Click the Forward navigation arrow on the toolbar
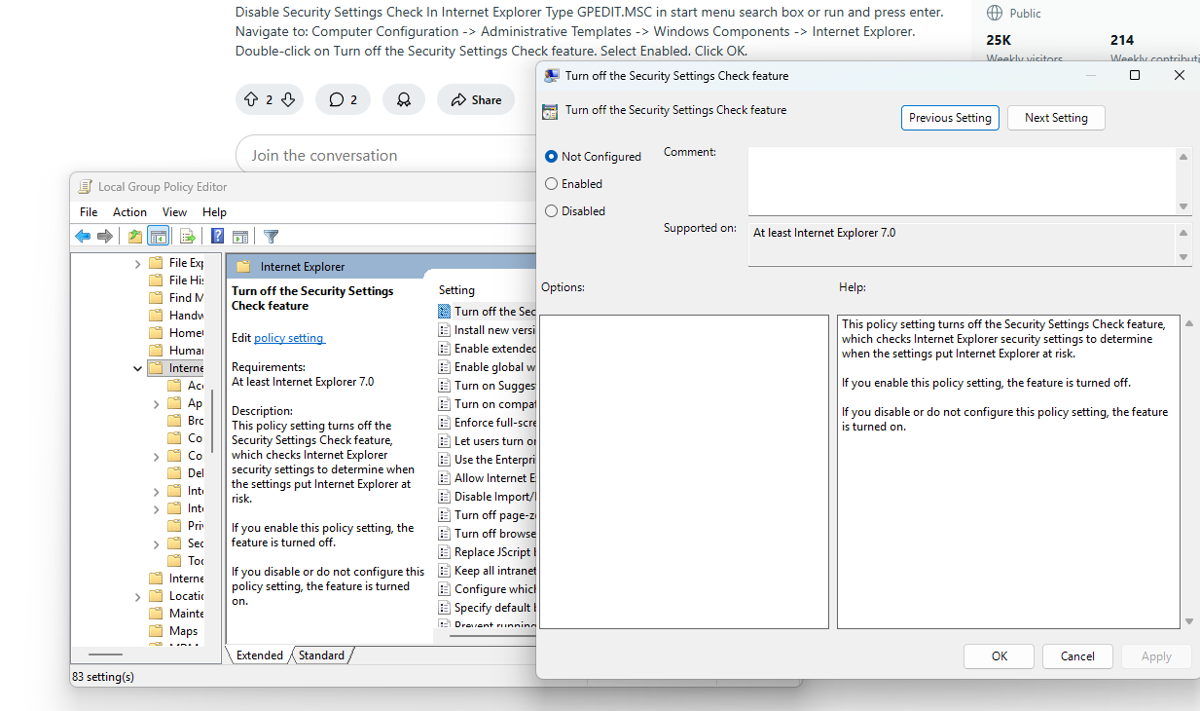 click(x=105, y=236)
